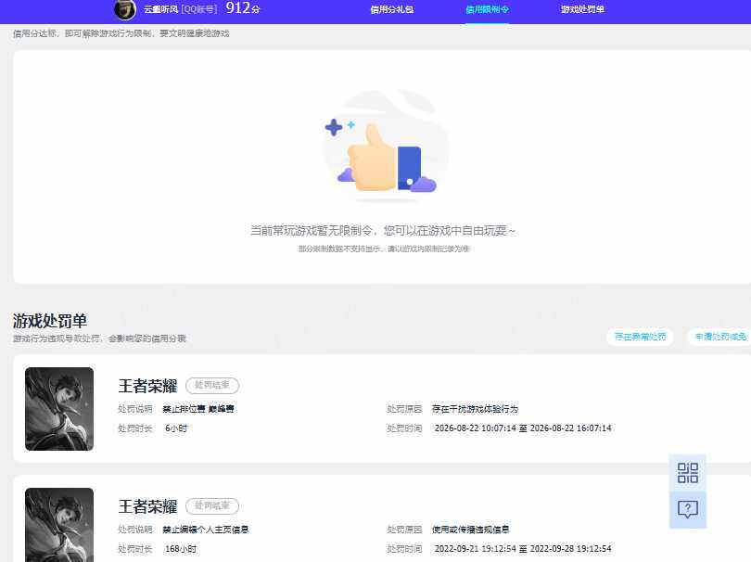
Task: Go to the 游戏处罚单 tab
Action: [x=582, y=9]
